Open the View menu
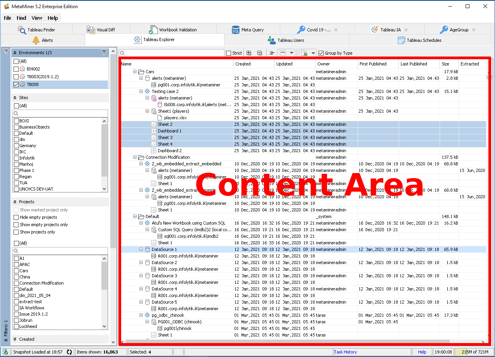495x357 pixels. tap(37, 18)
